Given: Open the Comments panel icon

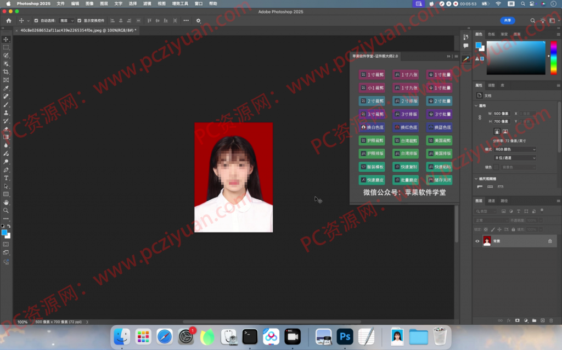Looking at the screenshot, I should pyautogui.click(x=465, y=46).
